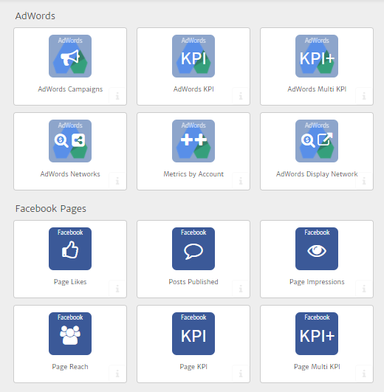384x392 pixels.
Task: Click the 'Page KPI' label
Action: click(193, 367)
